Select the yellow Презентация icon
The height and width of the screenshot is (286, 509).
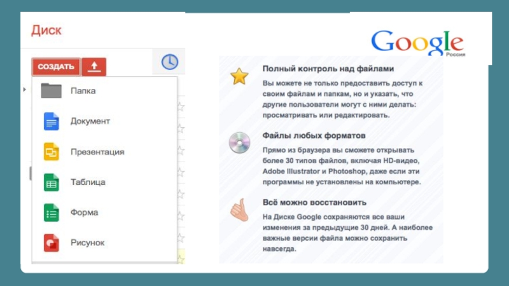click(52, 151)
